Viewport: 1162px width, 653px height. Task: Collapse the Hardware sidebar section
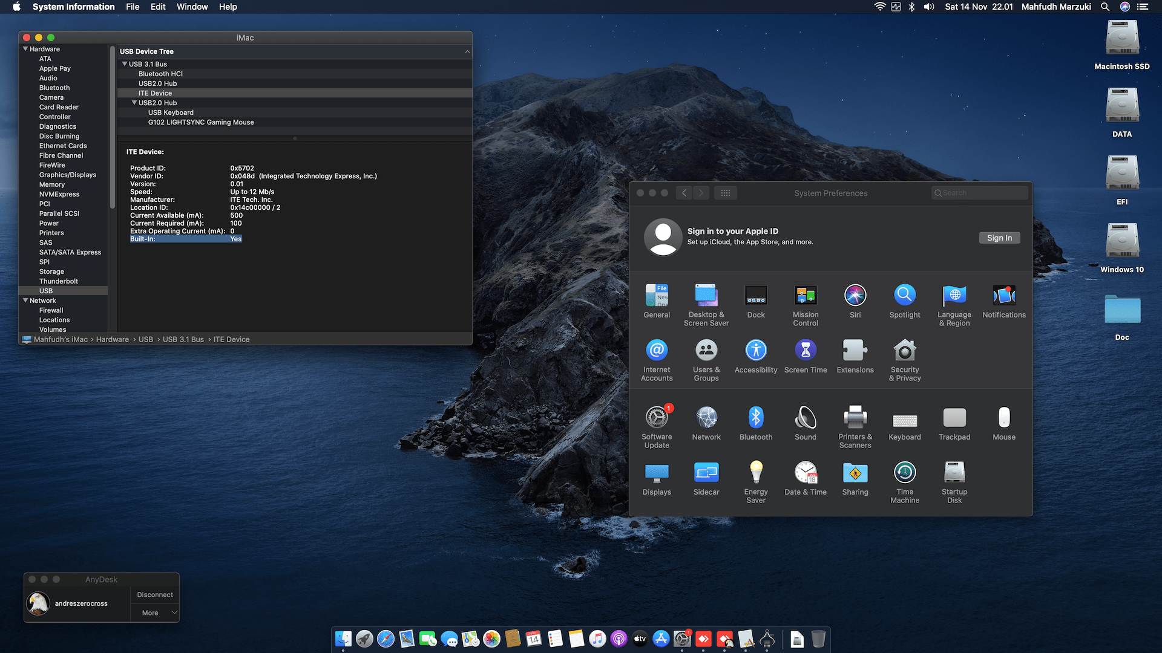25,49
